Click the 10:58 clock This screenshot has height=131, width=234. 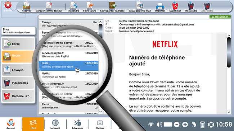(224, 124)
